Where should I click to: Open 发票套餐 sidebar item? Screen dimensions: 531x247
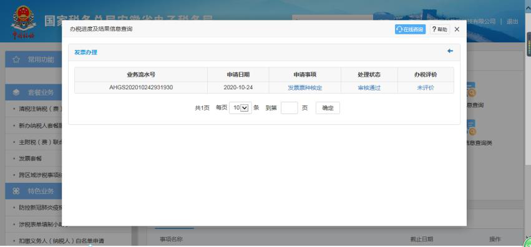pyautogui.click(x=30, y=158)
